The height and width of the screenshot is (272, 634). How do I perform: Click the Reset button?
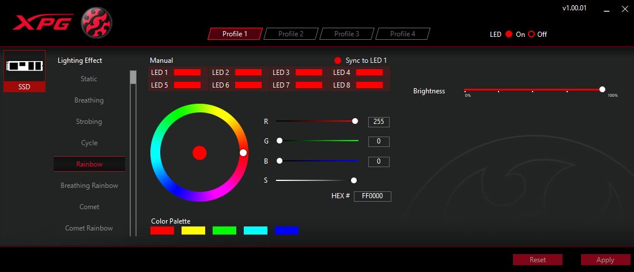pyautogui.click(x=537, y=260)
